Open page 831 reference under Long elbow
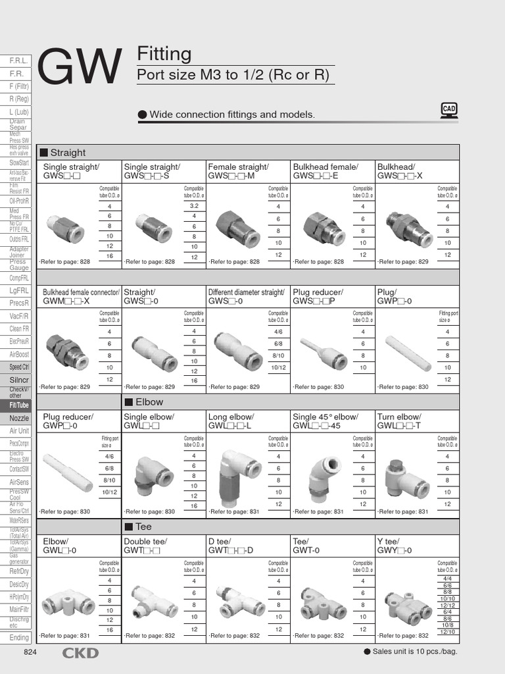This screenshot has width=505, height=674. point(235,511)
